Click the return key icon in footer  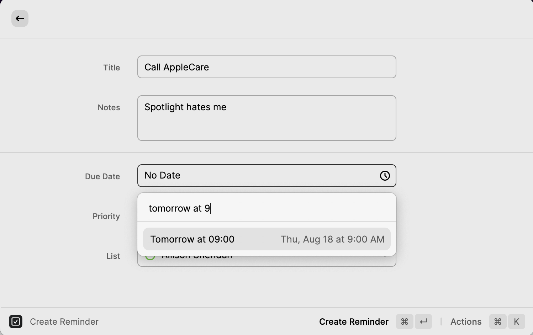(x=423, y=321)
